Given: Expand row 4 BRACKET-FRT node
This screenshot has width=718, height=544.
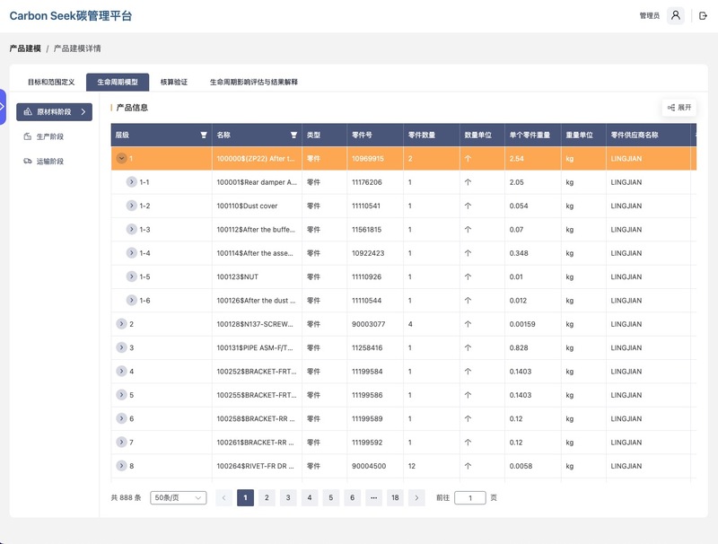Looking at the screenshot, I should pos(121,372).
